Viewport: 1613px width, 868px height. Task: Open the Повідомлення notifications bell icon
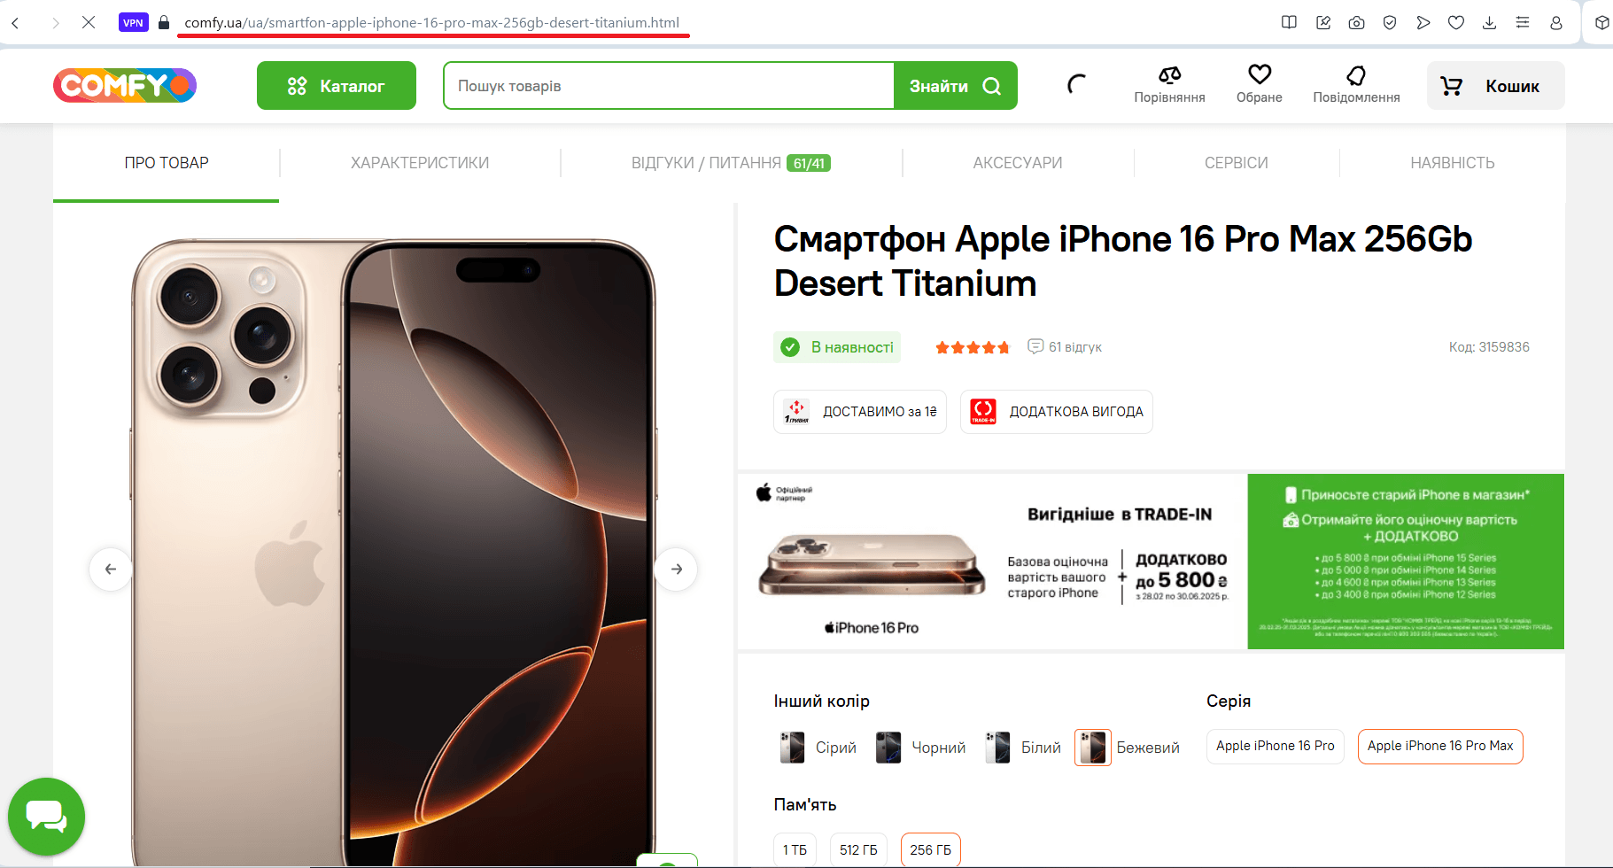tap(1356, 75)
